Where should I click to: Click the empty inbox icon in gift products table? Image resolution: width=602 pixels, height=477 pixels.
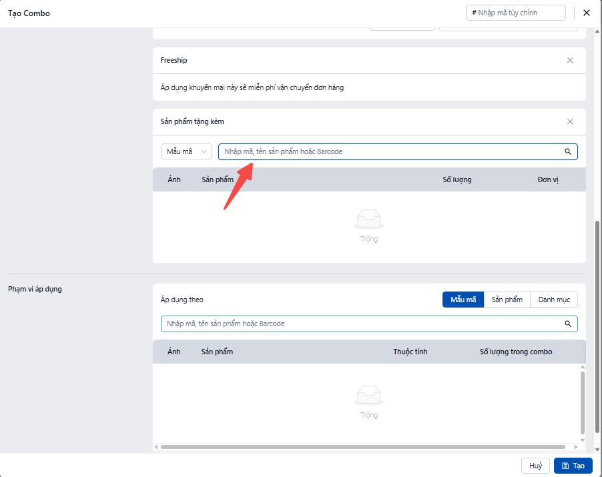[x=369, y=219]
